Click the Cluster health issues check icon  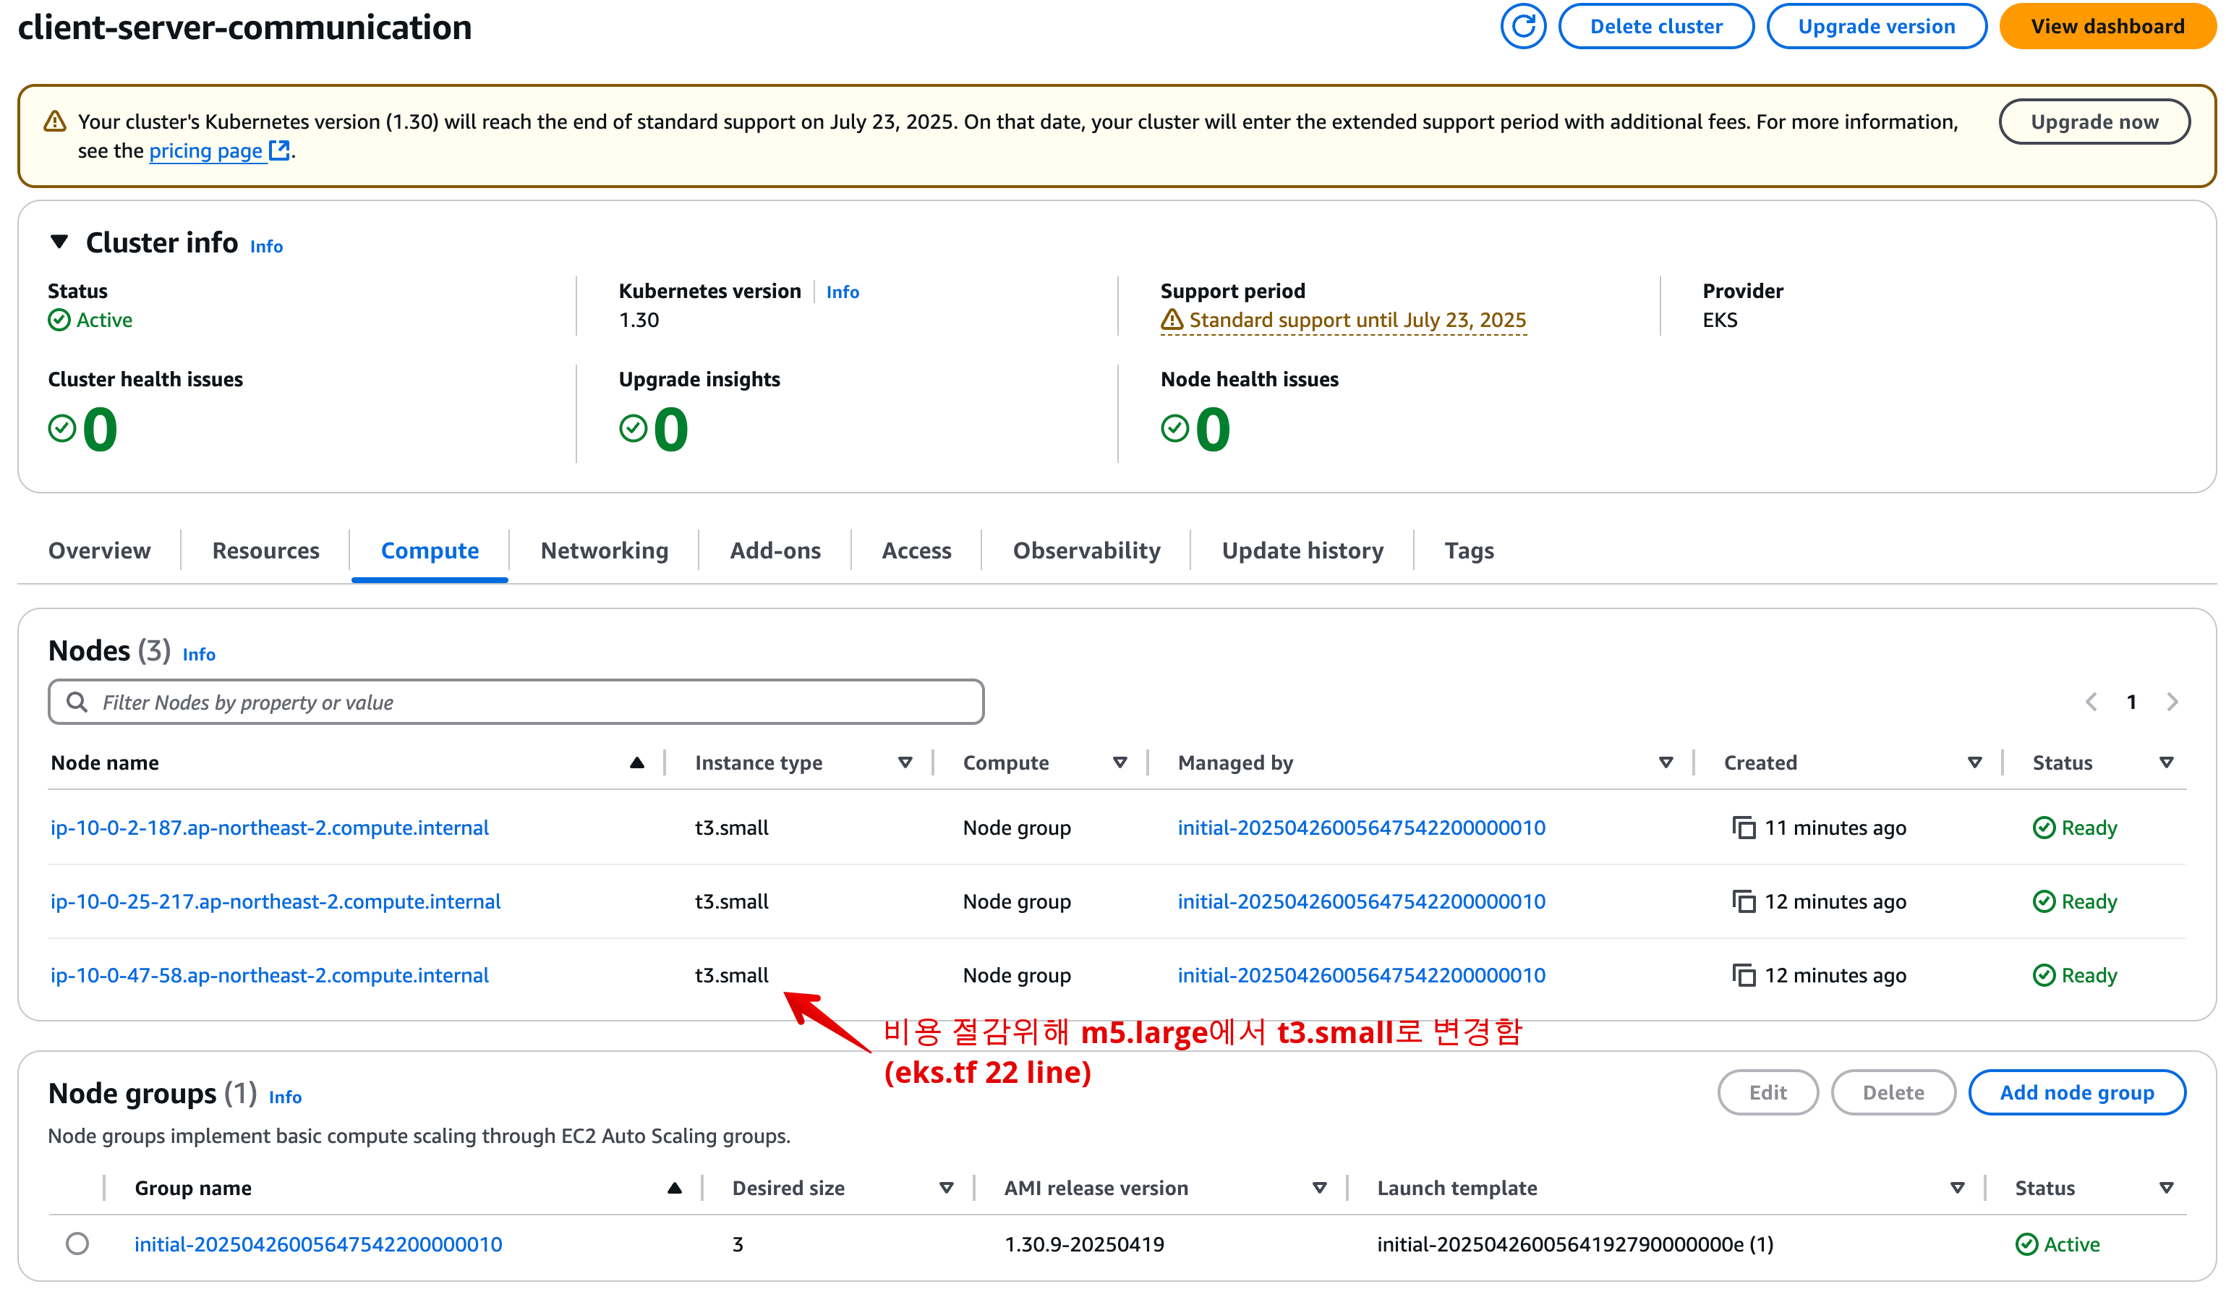(x=62, y=430)
